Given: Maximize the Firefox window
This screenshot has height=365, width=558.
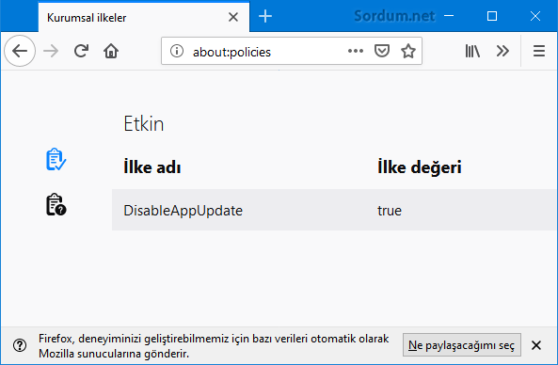Looking at the screenshot, I should (492, 16).
